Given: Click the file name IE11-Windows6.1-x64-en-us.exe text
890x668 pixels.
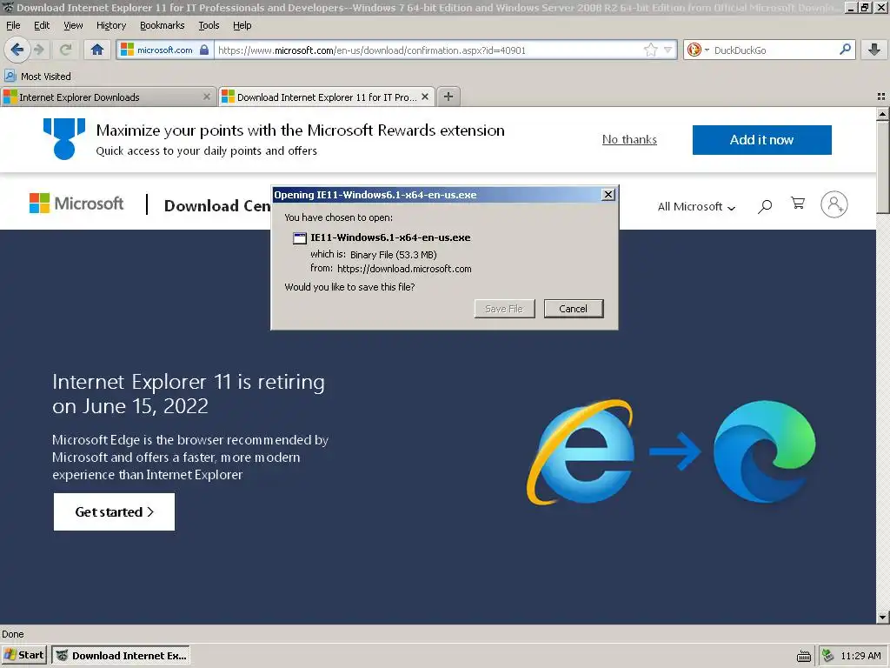Looking at the screenshot, I should (x=390, y=238).
